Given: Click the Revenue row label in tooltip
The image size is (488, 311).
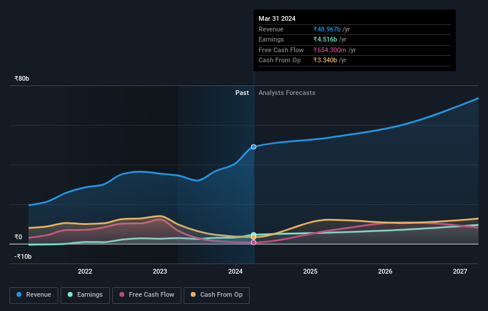Looking at the screenshot, I should pos(271,29).
